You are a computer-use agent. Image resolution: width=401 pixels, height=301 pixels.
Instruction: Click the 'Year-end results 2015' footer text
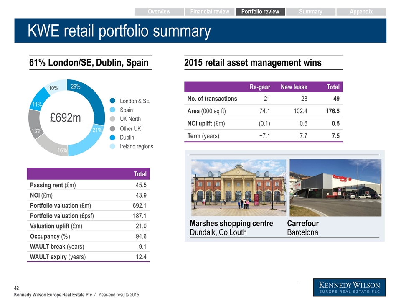pyautogui.click(x=119, y=295)
